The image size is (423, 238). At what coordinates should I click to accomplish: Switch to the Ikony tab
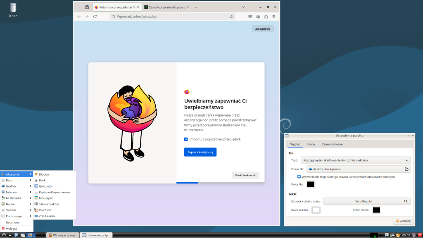[x=311, y=144]
